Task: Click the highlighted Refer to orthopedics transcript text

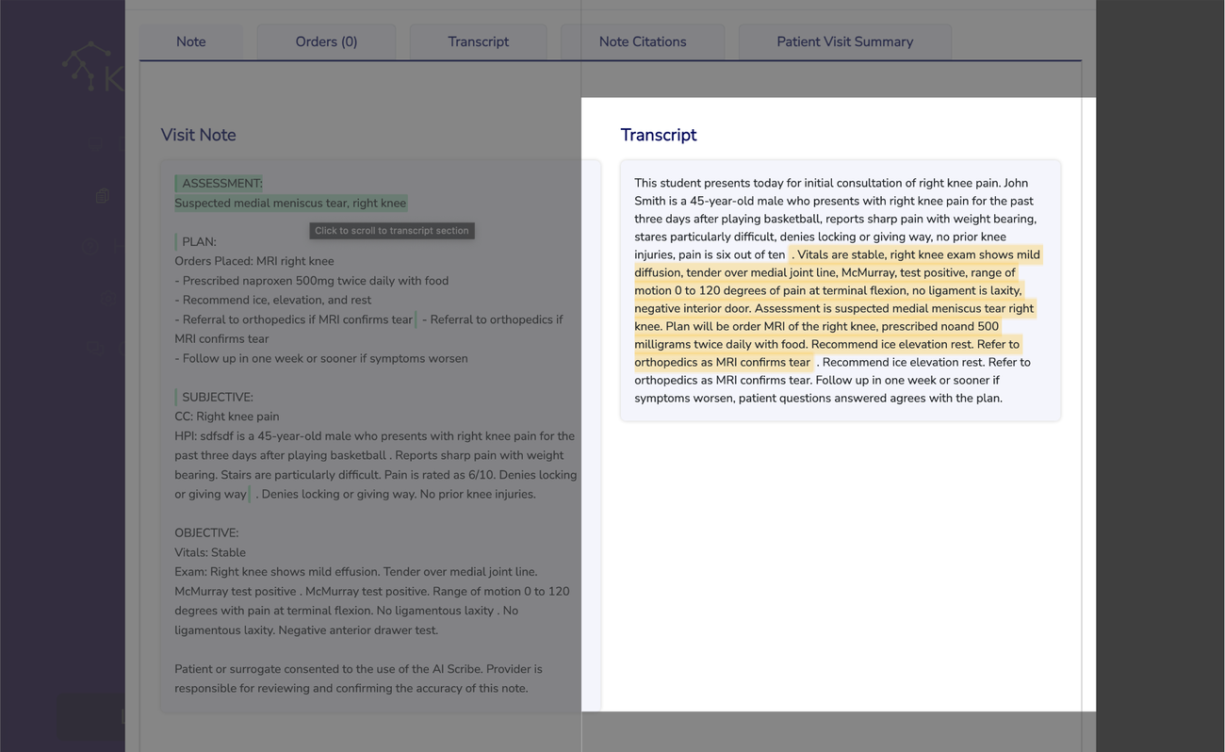Action: [721, 362]
